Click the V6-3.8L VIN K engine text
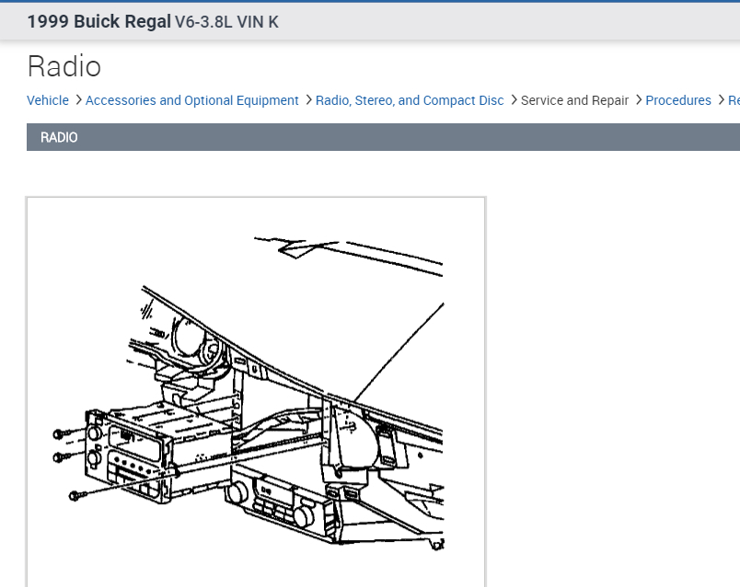This screenshot has height=587, width=740. click(226, 22)
